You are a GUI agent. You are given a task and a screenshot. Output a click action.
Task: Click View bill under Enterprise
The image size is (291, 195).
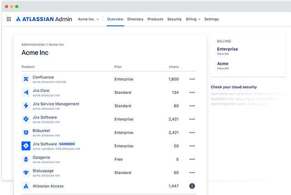pyautogui.click(x=223, y=54)
